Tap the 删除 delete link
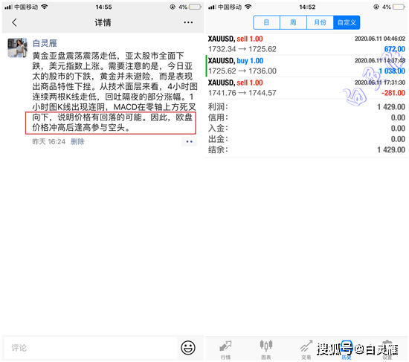This screenshot has height=362, width=409. click(77, 142)
